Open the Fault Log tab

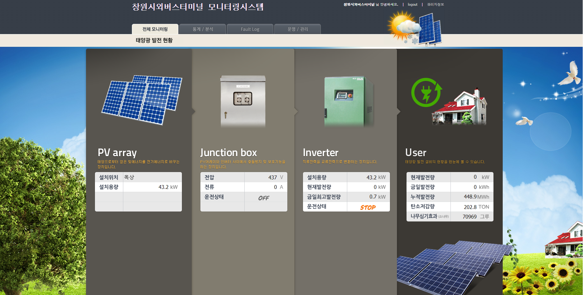click(x=250, y=29)
